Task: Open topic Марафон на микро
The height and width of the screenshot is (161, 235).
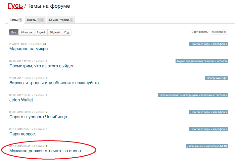Action: [29, 49]
